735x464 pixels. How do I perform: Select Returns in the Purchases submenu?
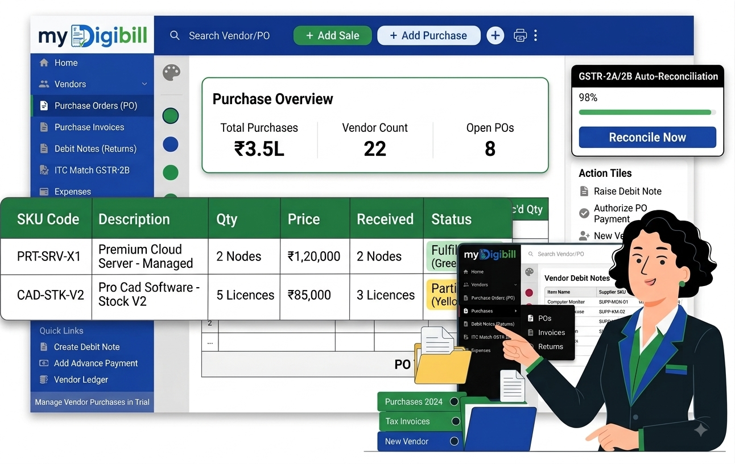tap(550, 346)
